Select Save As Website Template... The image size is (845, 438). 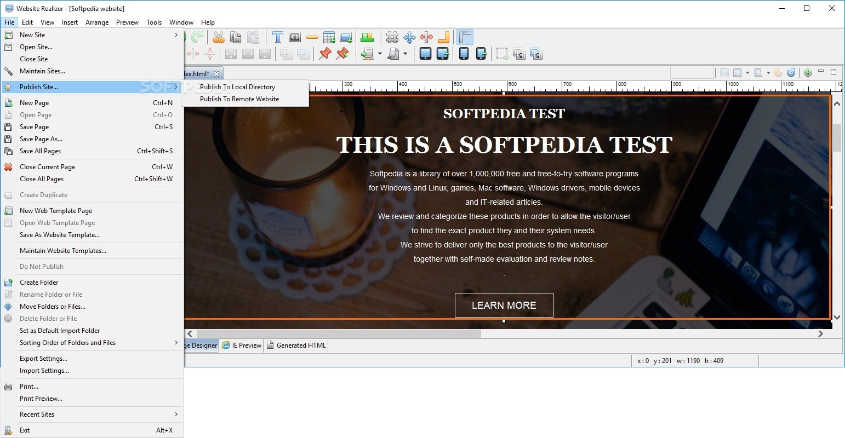(92, 235)
